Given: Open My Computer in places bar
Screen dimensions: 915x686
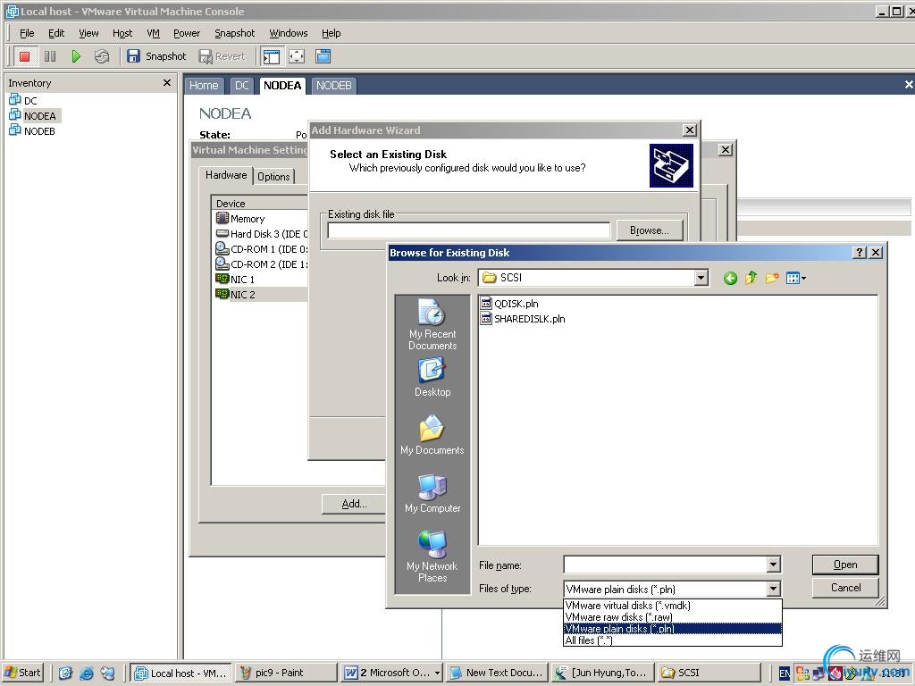Looking at the screenshot, I should (432, 493).
